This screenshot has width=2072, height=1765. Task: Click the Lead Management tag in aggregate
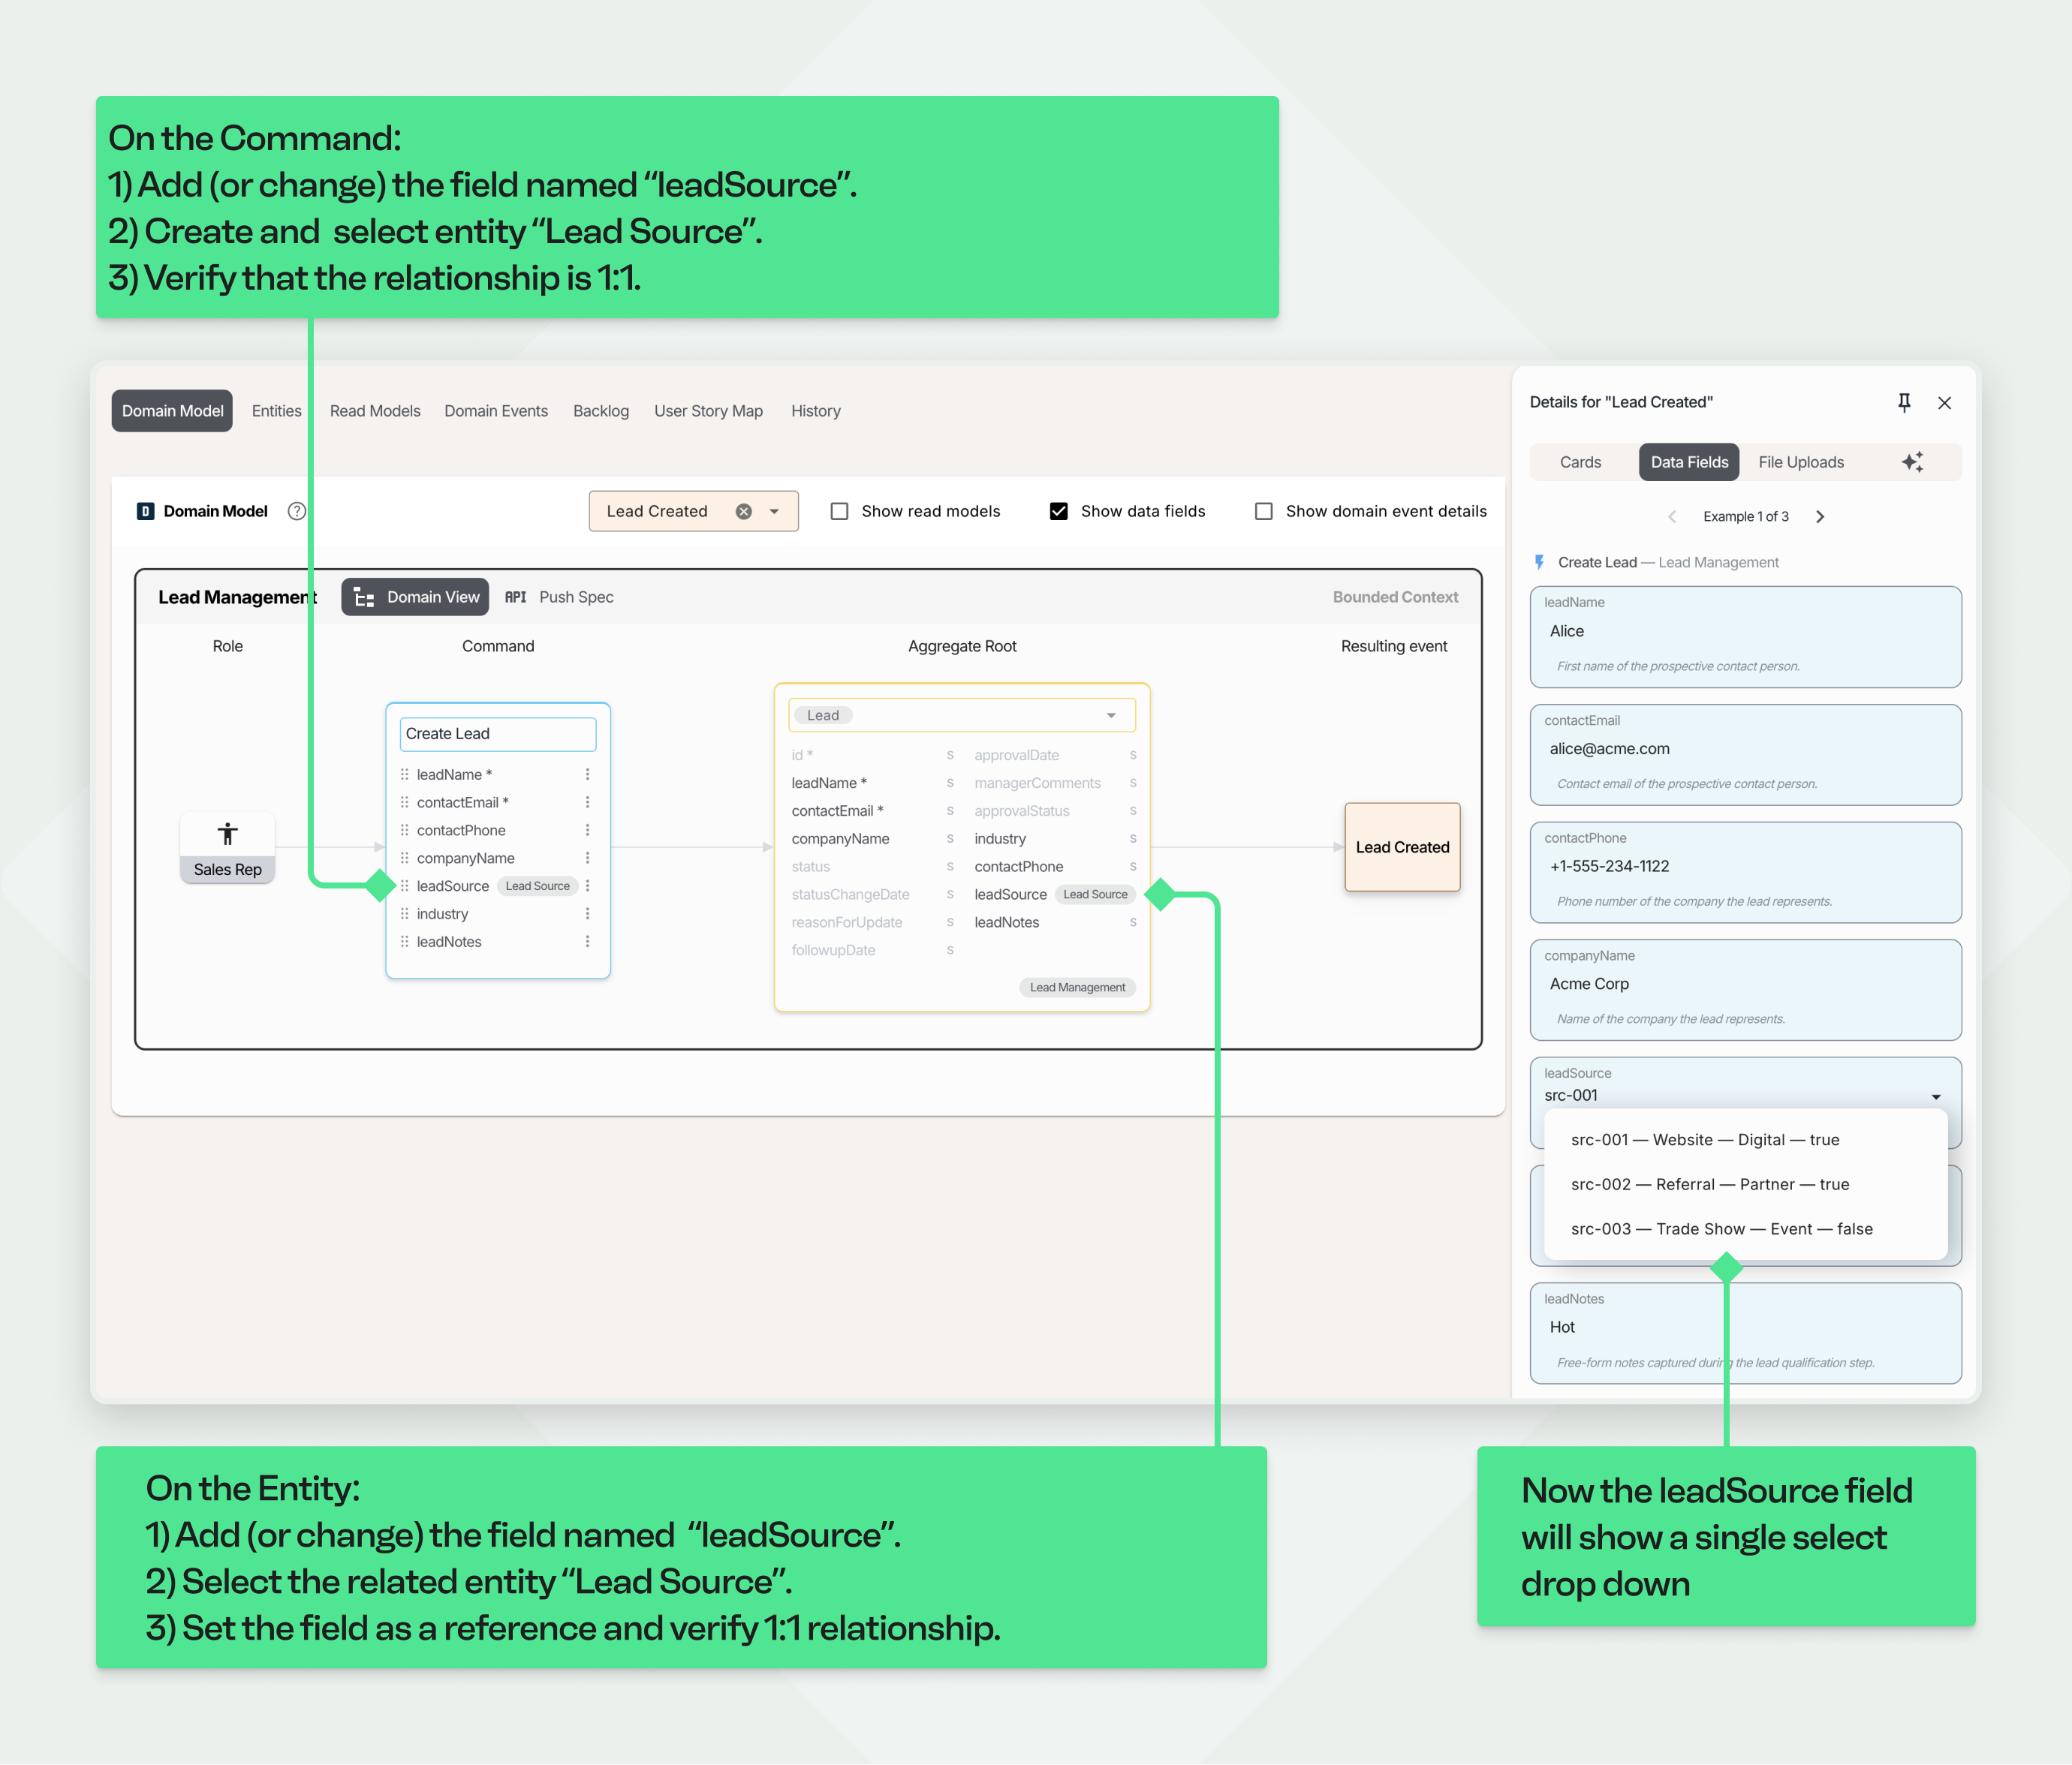(1077, 988)
